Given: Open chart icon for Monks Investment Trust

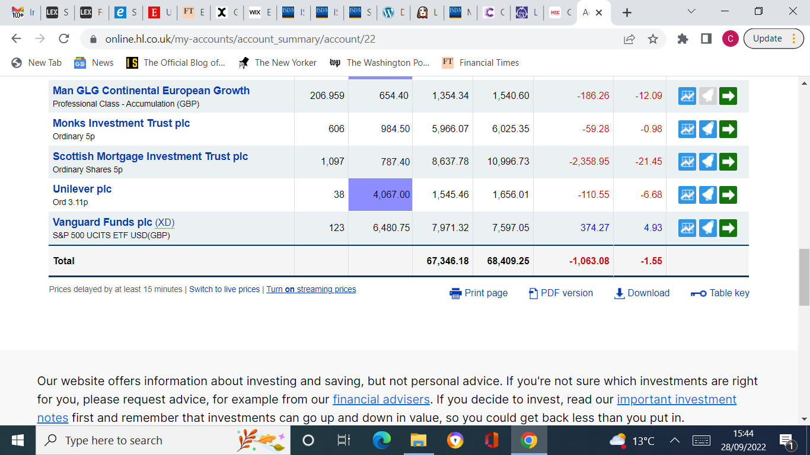Looking at the screenshot, I should 687,129.
